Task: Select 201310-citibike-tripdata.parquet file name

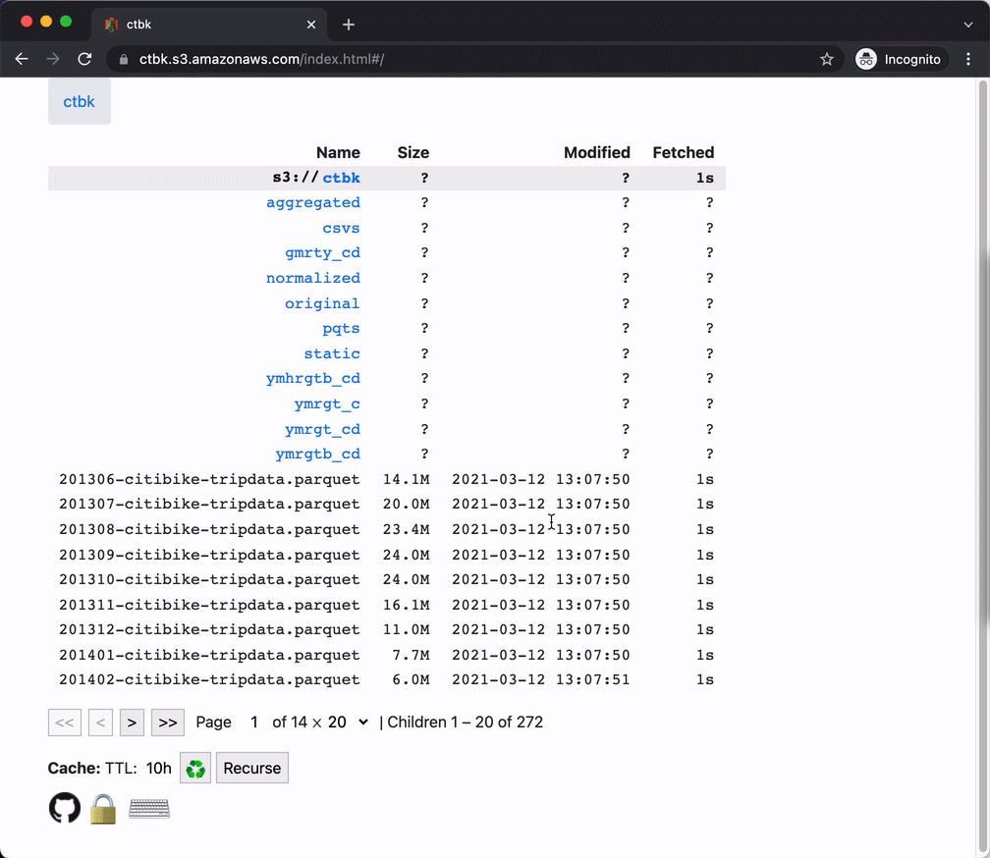Action: tap(209, 580)
